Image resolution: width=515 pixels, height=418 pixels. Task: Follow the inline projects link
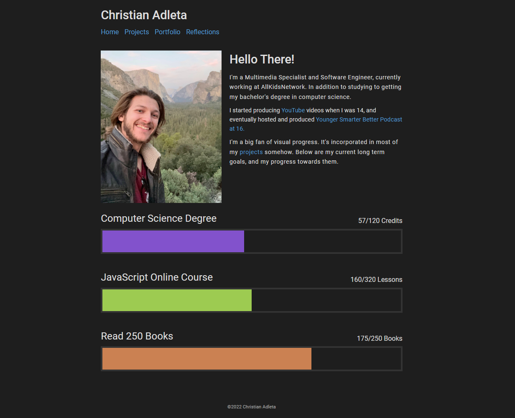click(251, 152)
